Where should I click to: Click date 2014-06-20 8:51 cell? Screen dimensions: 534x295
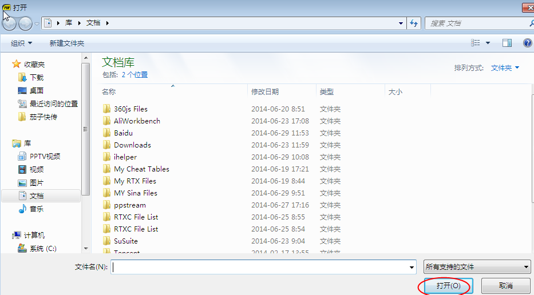point(278,109)
